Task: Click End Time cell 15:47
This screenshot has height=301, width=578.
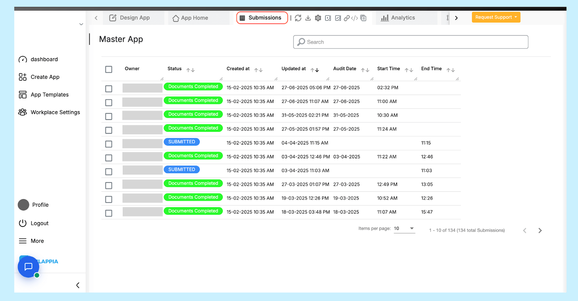Action: pyautogui.click(x=427, y=212)
